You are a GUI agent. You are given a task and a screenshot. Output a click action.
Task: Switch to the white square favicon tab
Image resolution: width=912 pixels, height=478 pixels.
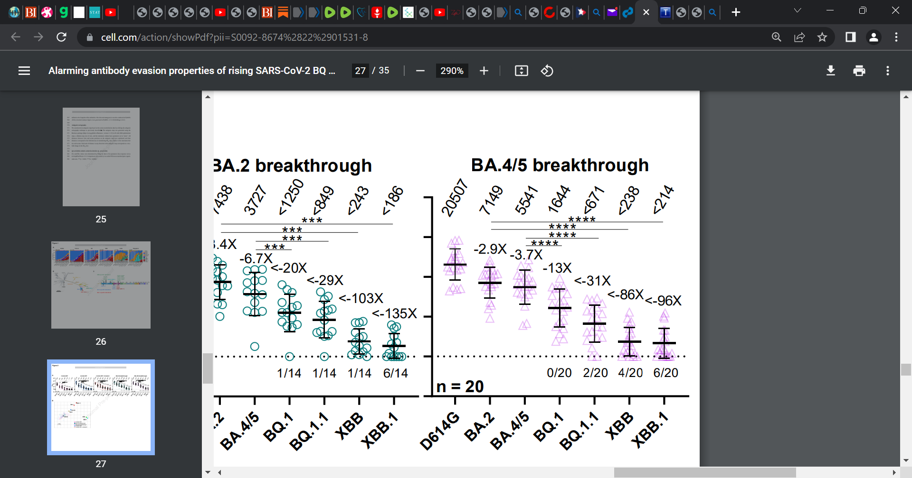pos(79,12)
